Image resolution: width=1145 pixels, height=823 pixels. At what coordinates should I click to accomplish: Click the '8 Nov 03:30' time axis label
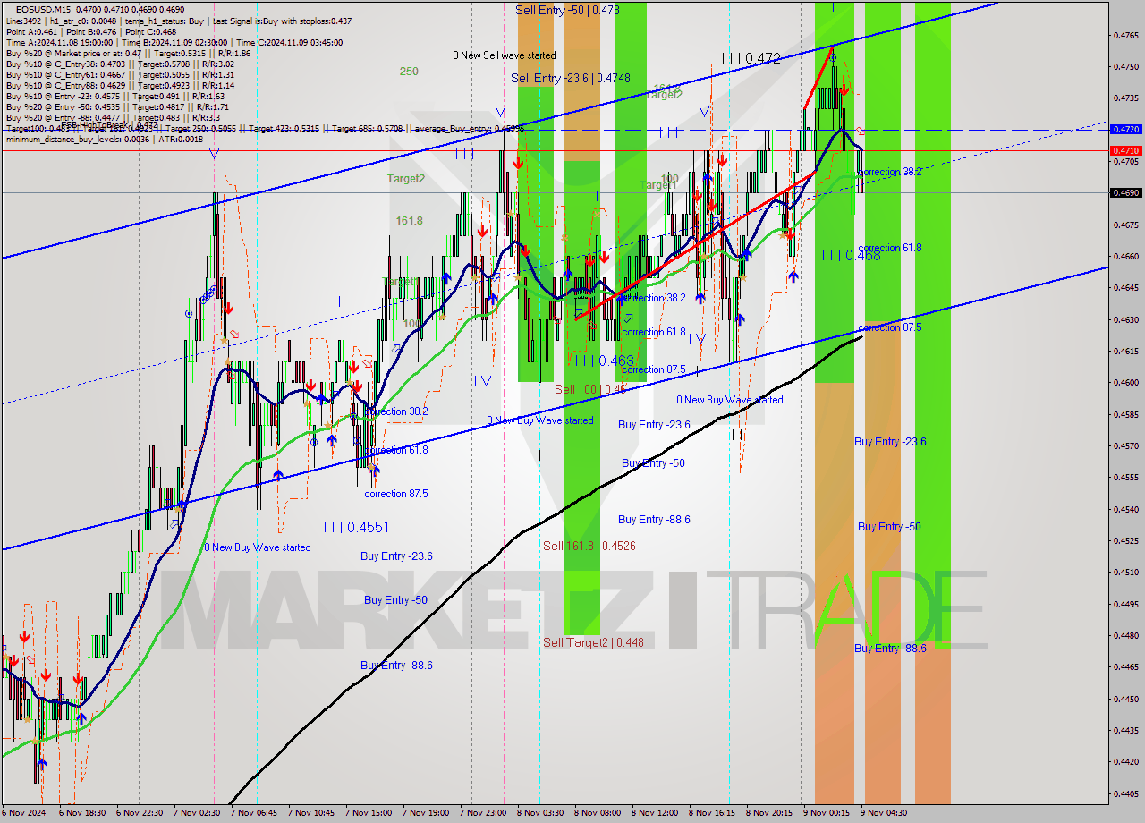pyautogui.click(x=540, y=813)
